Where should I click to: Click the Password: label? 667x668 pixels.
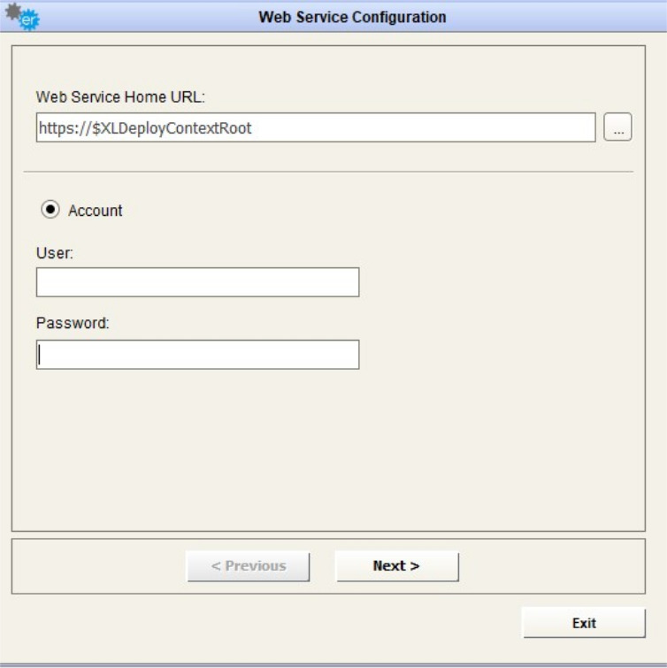(73, 323)
